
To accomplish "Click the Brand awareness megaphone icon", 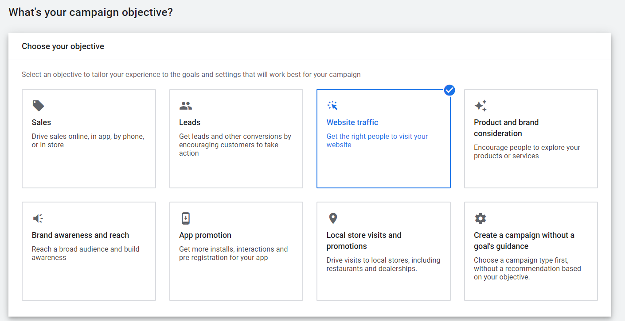I will (38, 218).
